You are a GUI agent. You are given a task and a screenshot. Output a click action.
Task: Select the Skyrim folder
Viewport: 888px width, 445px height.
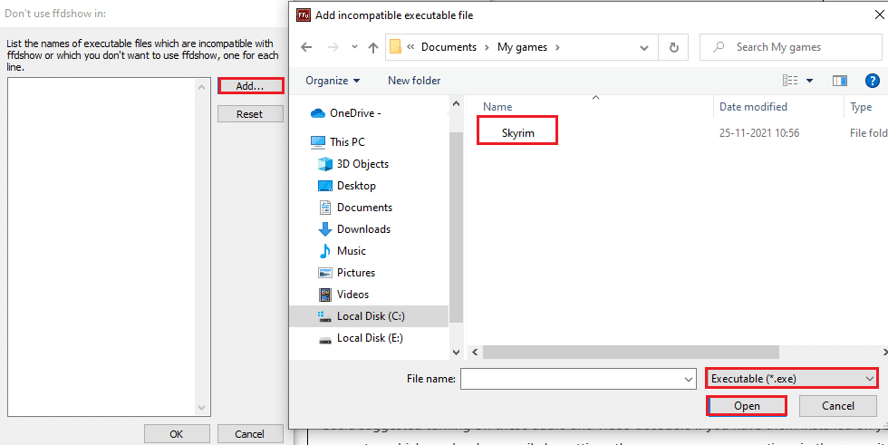click(517, 133)
